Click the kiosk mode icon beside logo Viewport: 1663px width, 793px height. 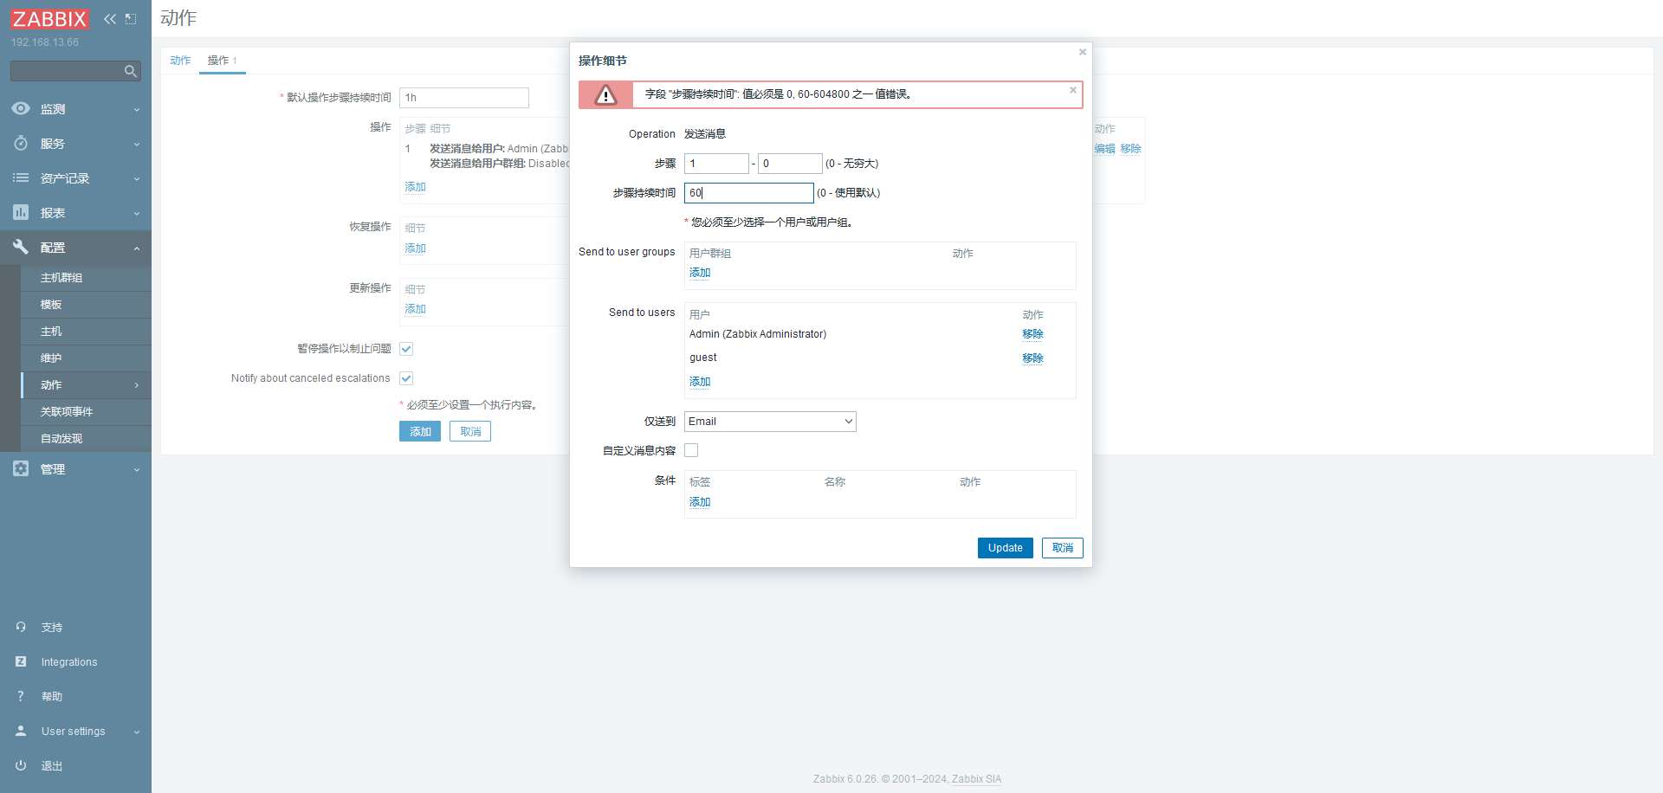pyautogui.click(x=131, y=19)
